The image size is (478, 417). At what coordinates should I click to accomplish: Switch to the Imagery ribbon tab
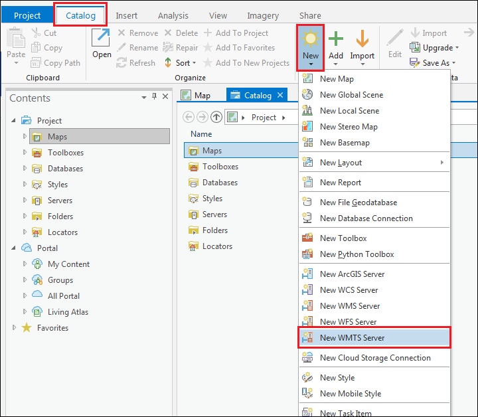[263, 15]
